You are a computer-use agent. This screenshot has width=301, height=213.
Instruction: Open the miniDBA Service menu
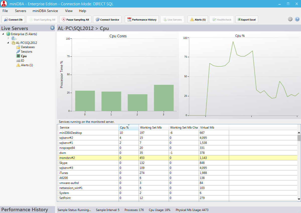pyautogui.click(x=45, y=11)
